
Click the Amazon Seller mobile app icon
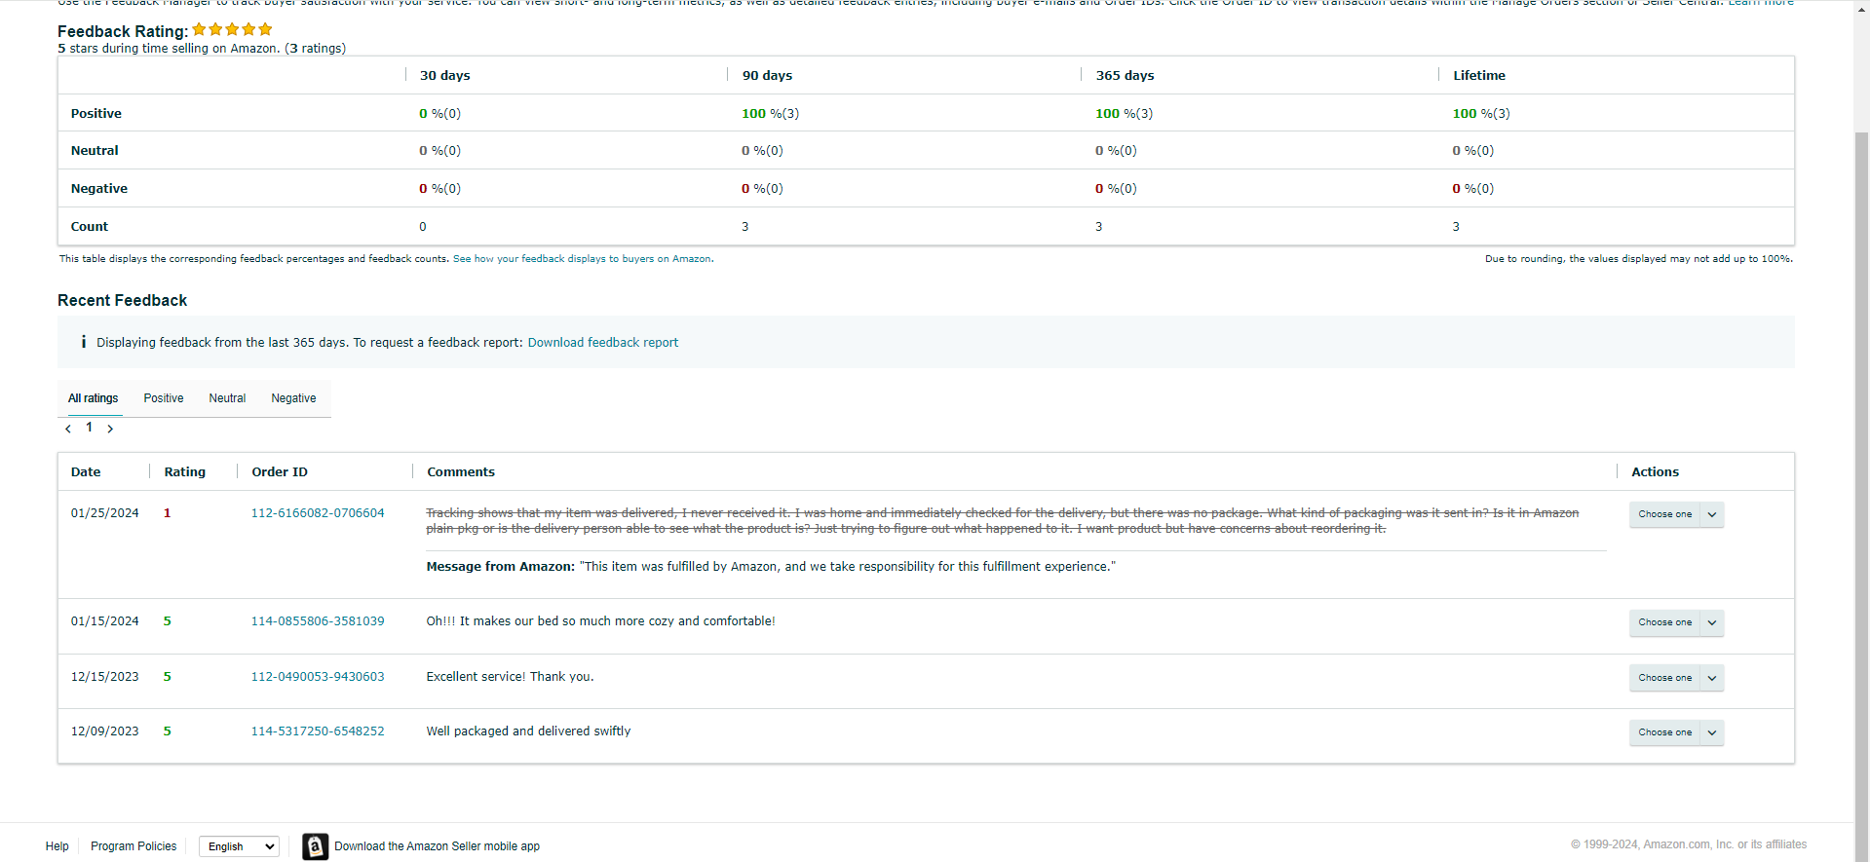point(315,846)
